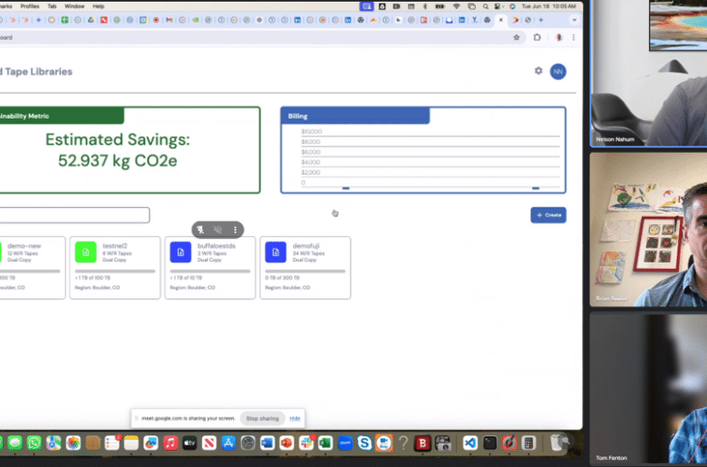
Task: Click the demofuji capacity usage bar
Action: [305, 272]
